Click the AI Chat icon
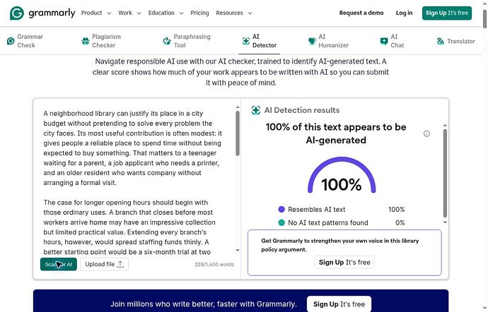The height and width of the screenshot is (312, 488). [384, 41]
